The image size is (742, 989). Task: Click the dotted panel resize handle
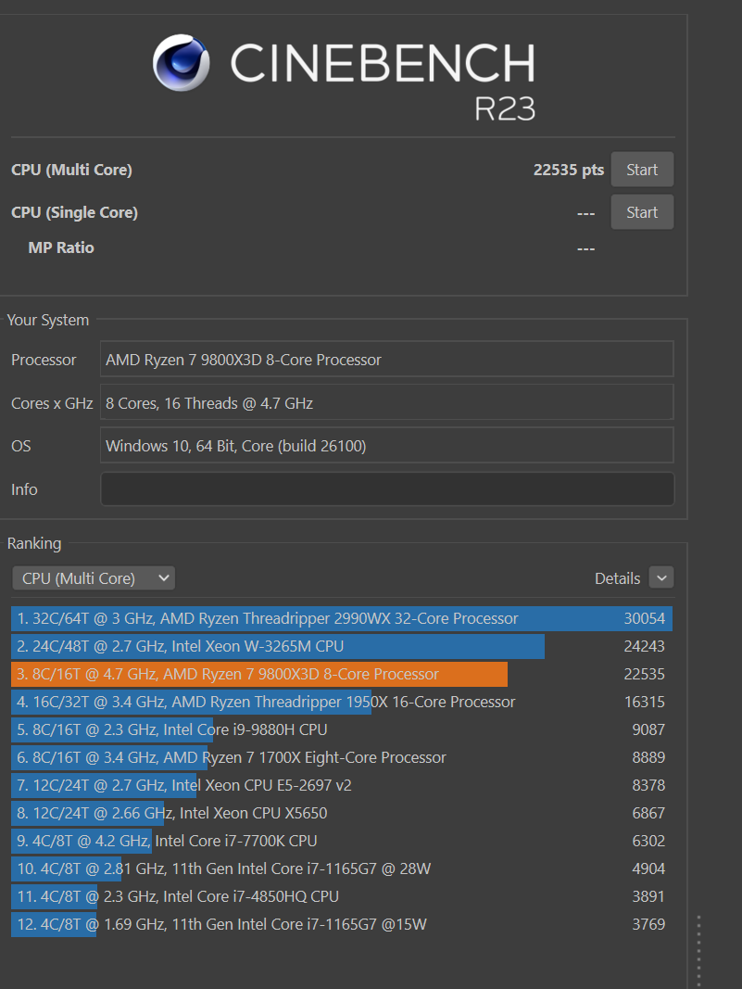click(698, 951)
